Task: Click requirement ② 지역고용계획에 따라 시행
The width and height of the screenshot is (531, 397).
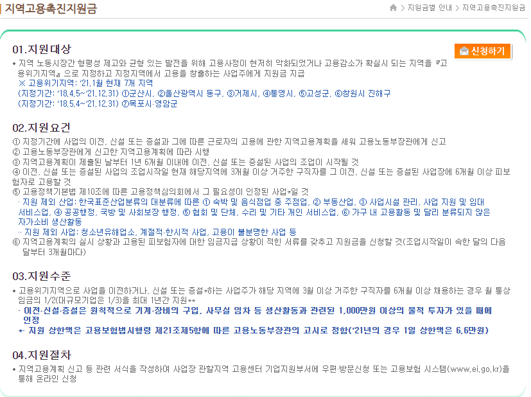Action: coord(110,152)
